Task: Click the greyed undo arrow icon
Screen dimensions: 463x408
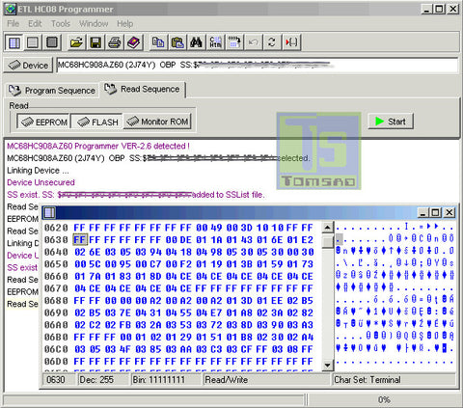Action: click(x=254, y=42)
